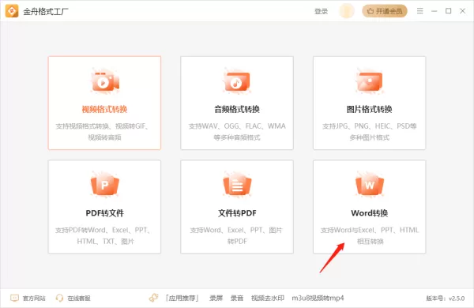Click the user avatar circle
The height and width of the screenshot is (308, 474).
click(347, 11)
